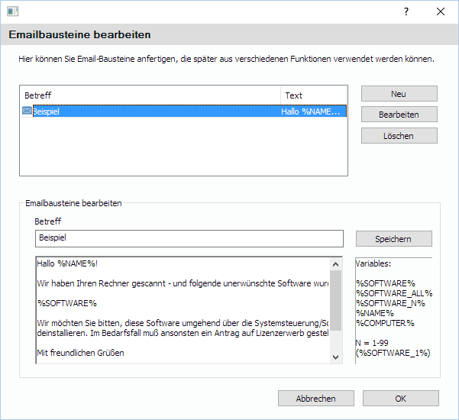Screen dimensions: 459x420
Task: Click the (%SOFTWARE_1%) example text
Action: [x=393, y=353]
